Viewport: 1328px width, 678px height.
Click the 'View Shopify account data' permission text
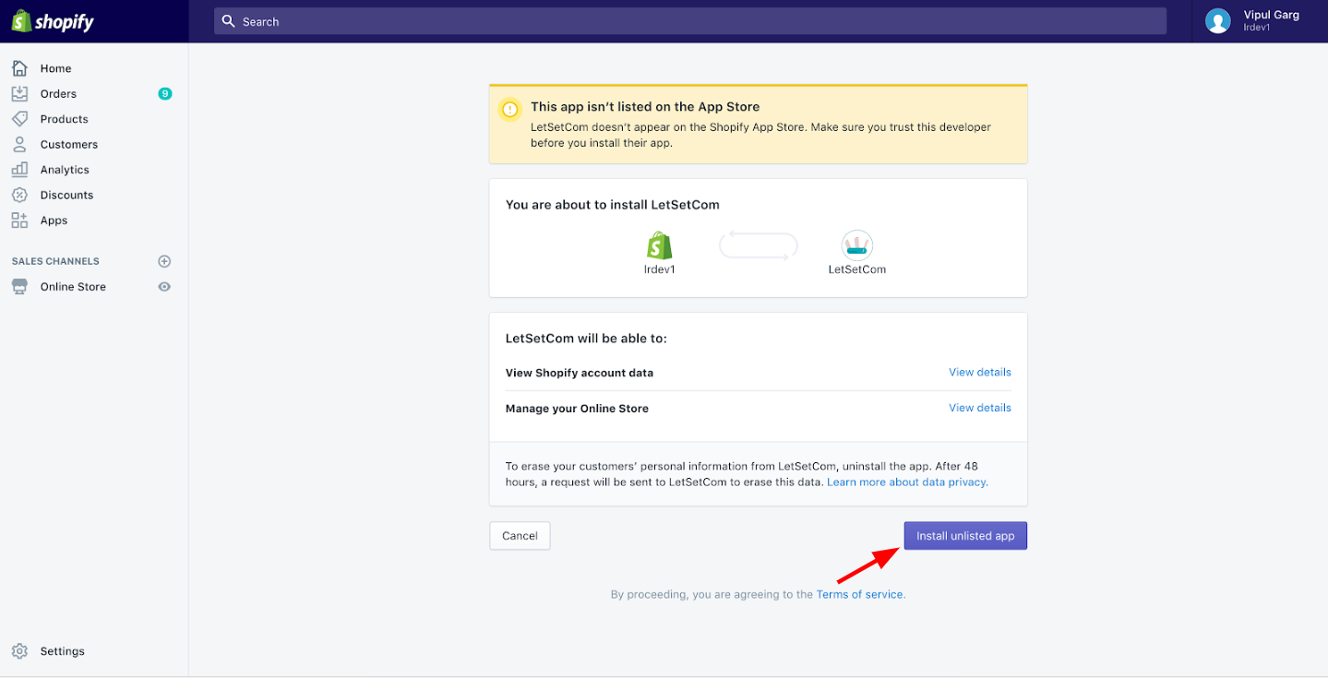580,373
